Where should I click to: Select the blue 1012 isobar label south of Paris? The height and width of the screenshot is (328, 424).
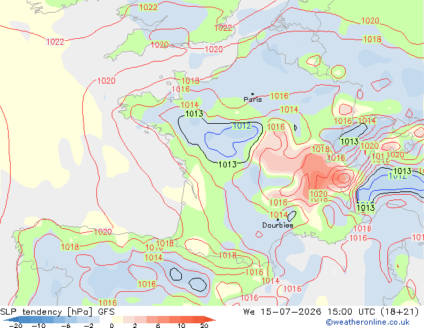[241, 126]
